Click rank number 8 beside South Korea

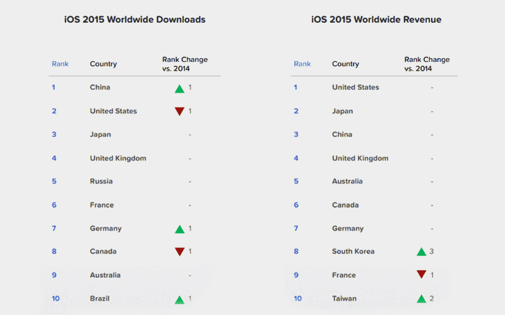[x=296, y=251]
